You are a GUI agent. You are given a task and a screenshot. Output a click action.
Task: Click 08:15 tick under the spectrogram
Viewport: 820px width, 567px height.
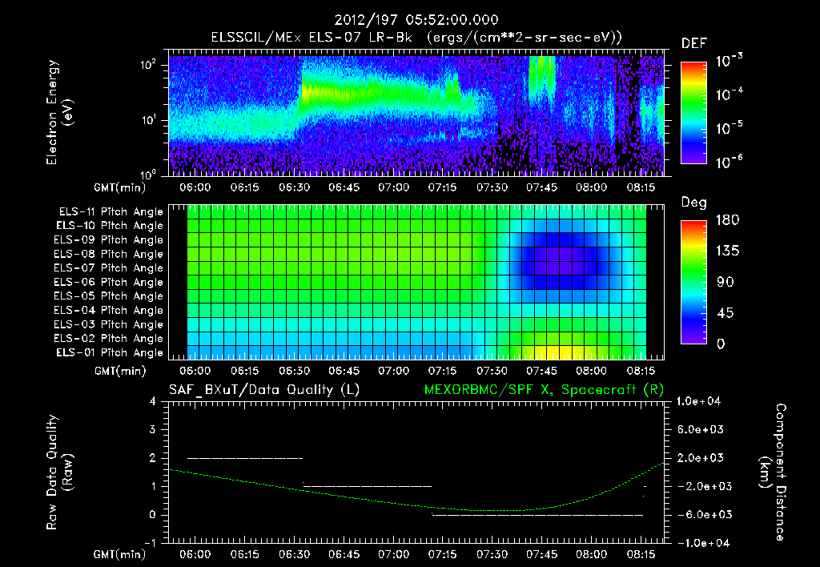[641, 187]
